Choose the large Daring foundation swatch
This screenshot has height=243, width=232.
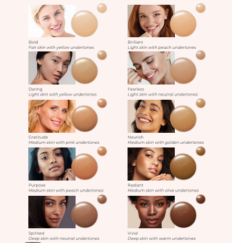[x=85, y=70]
